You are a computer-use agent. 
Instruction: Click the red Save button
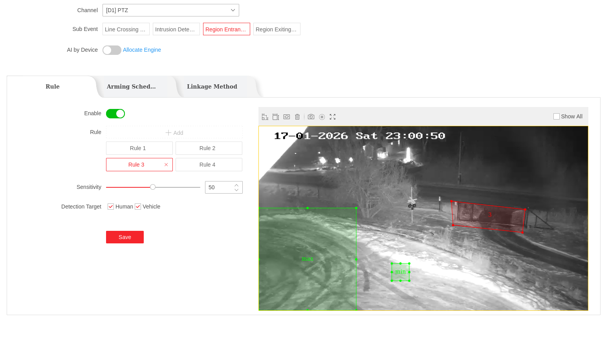coord(125,237)
